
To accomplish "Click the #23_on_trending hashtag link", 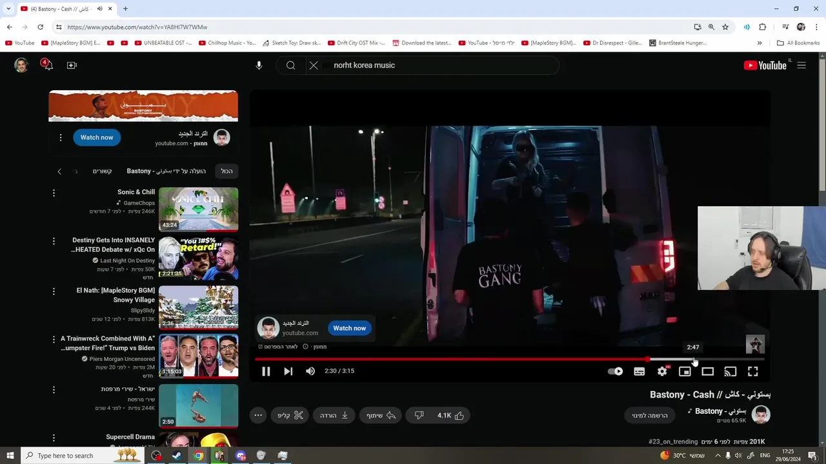I will (x=673, y=441).
